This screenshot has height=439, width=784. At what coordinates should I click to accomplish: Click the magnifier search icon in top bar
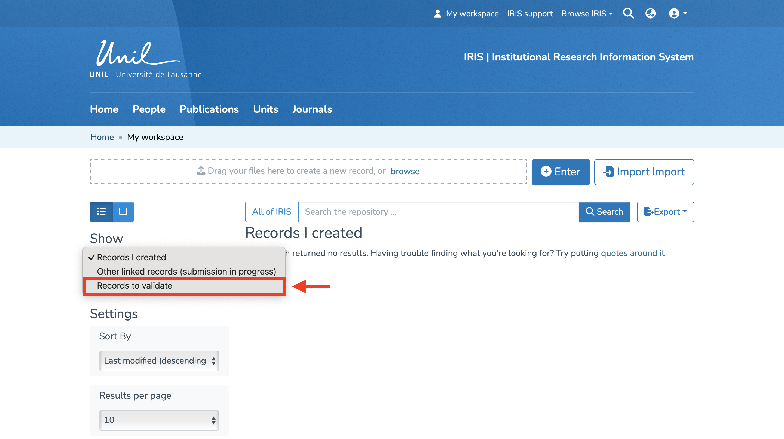click(628, 13)
